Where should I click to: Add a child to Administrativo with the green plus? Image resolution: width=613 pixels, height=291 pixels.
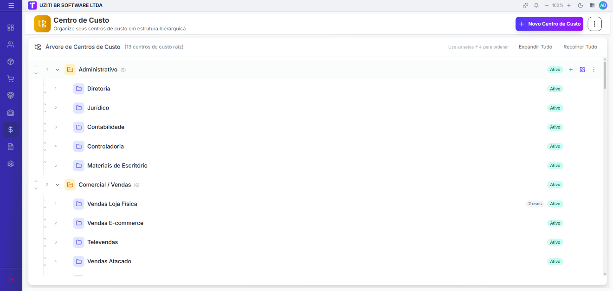571,70
